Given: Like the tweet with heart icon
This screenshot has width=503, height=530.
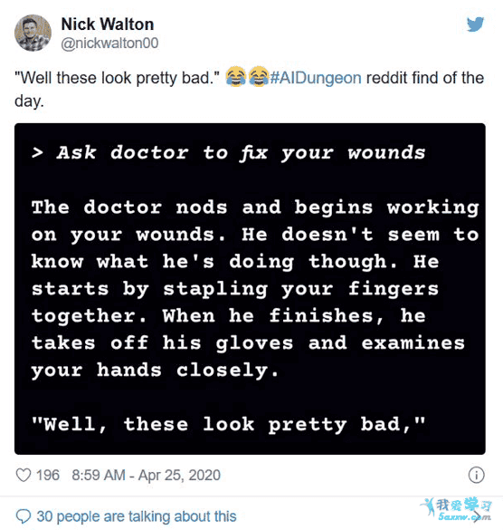Looking at the screenshot, I should click(x=24, y=475).
